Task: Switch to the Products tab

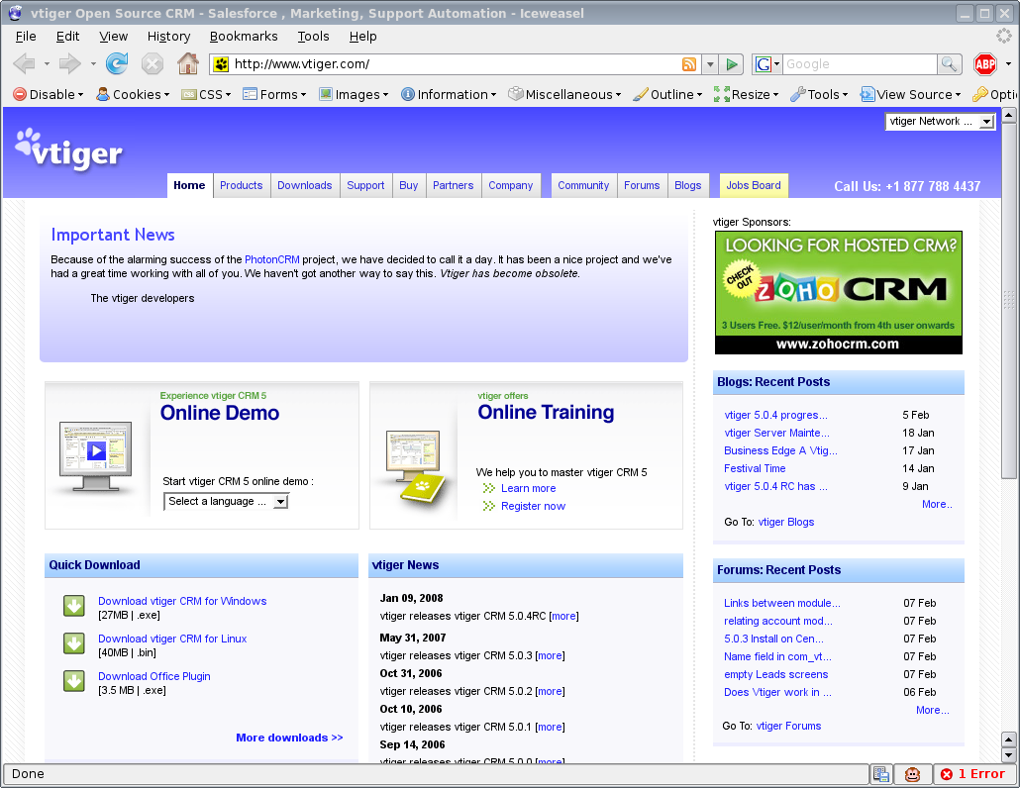Action: coord(242,185)
